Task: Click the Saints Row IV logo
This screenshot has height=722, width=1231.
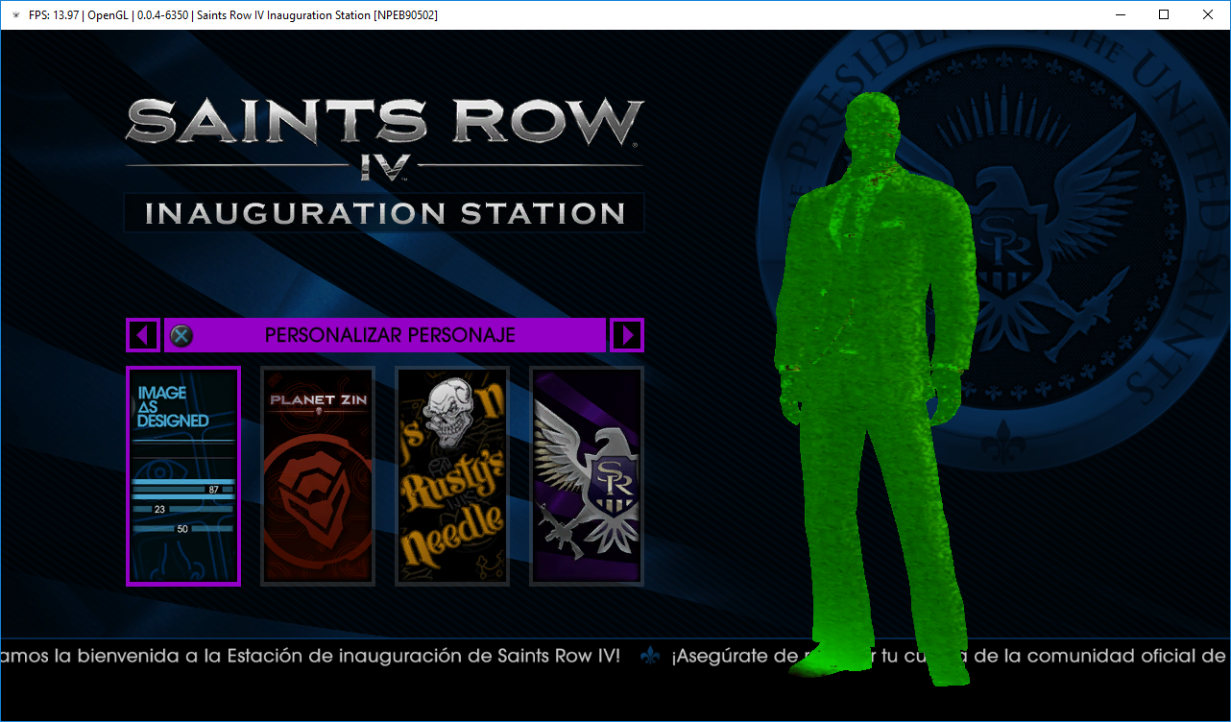Action: (384, 139)
